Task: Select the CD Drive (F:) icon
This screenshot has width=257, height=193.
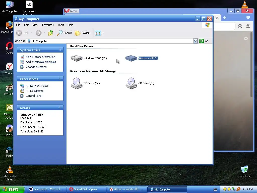Action: point(131,83)
